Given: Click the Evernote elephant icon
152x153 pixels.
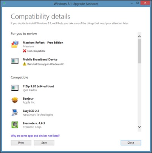Looking at the screenshot, I should click(x=15, y=125).
